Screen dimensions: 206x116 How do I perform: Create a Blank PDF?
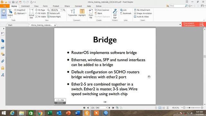pos(98,13)
